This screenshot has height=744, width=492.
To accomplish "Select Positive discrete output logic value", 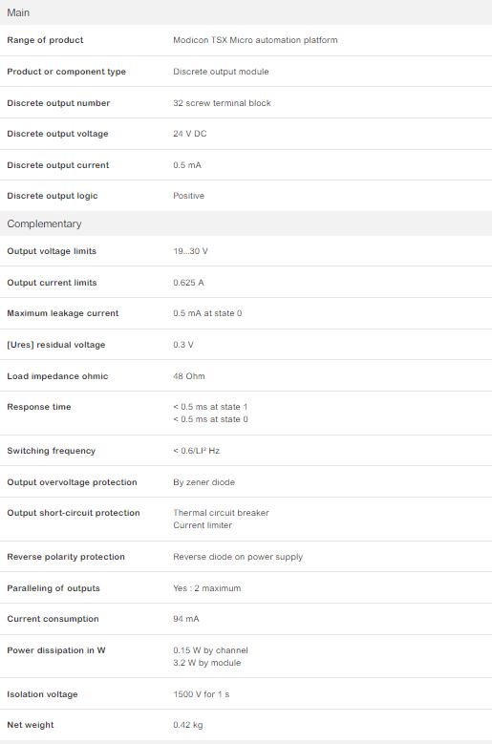I will point(188,196).
